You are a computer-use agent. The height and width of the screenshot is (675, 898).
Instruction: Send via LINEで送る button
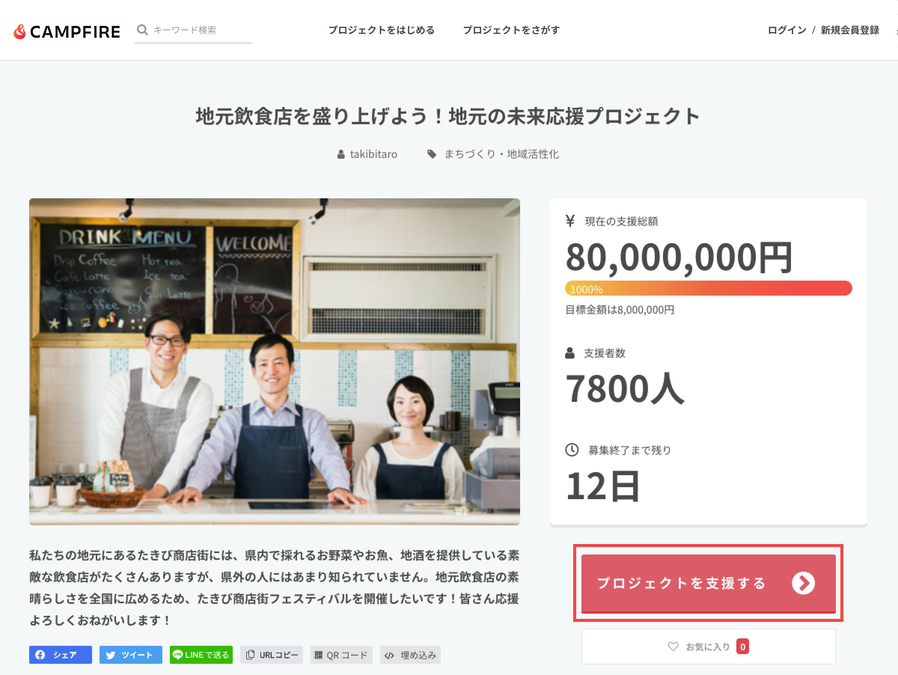201,655
